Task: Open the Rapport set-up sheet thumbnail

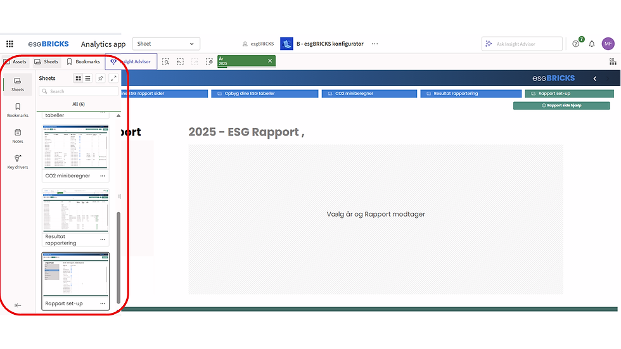Action: point(75,275)
